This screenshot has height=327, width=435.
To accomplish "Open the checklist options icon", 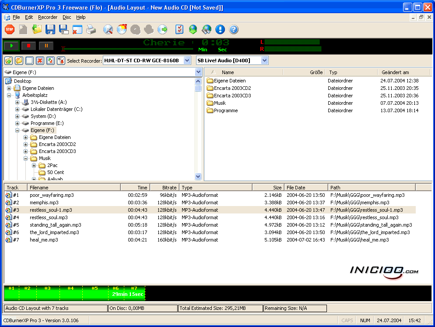I will click(179, 29).
